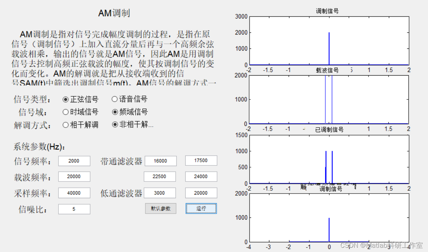428x252 pixels.
Task: Click the bandpass filter field showing 17500
Action: tap(201, 160)
